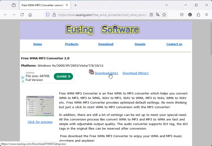Open the Firefox home page
The image size is (212, 146).
tap(30, 15)
